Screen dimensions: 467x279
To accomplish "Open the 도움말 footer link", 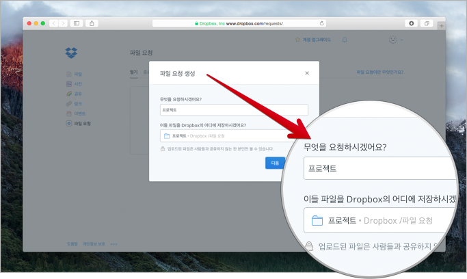I will click(x=72, y=244).
